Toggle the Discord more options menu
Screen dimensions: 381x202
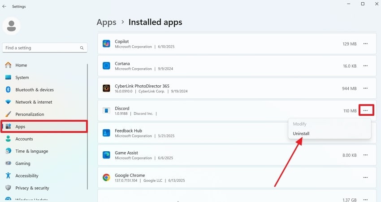(366, 110)
